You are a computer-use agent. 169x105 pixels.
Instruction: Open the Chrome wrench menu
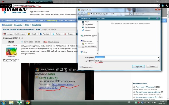point(167,6)
